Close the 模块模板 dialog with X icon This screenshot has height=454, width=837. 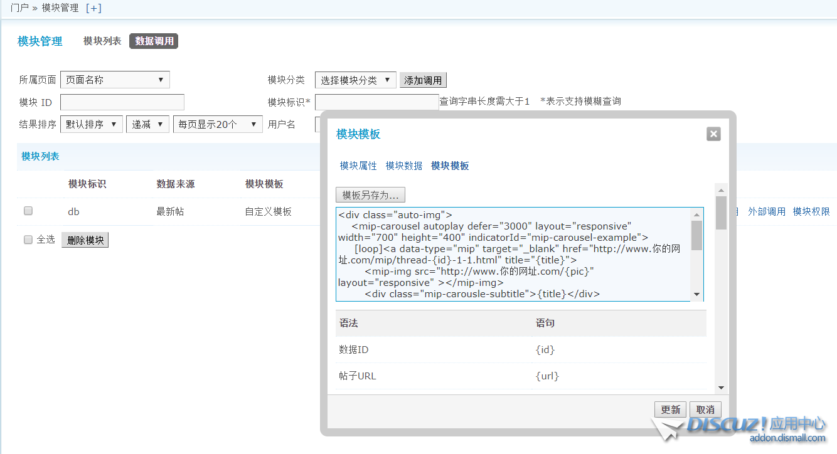tap(713, 134)
